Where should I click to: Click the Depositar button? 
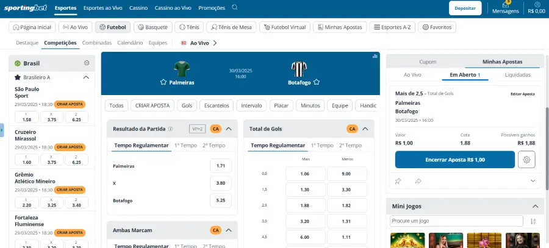pyautogui.click(x=465, y=8)
